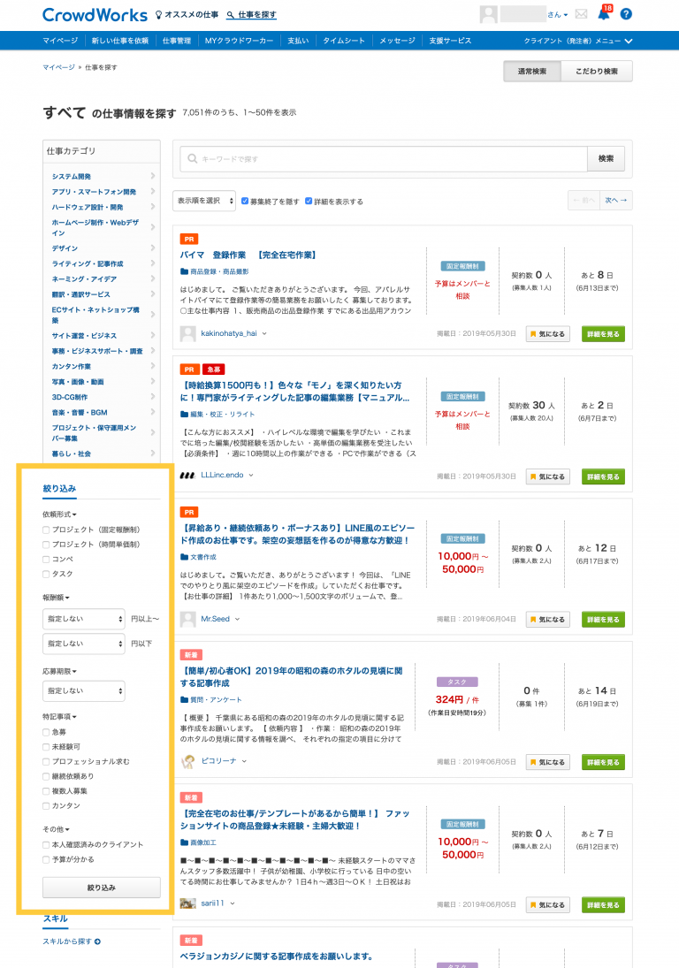Click the blue help question mark icon
This screenshot has width=679, height=968.
click(x=626, y=14)
